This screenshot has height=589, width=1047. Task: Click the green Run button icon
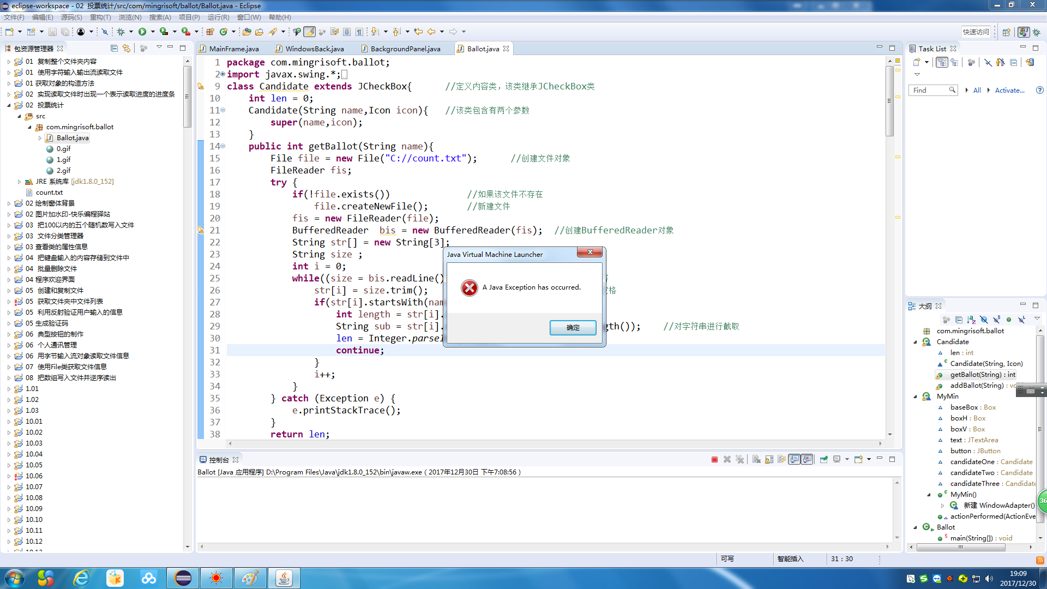point(142,32)
